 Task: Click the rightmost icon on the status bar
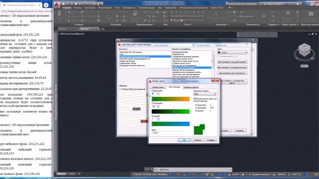tap(317, 175)
